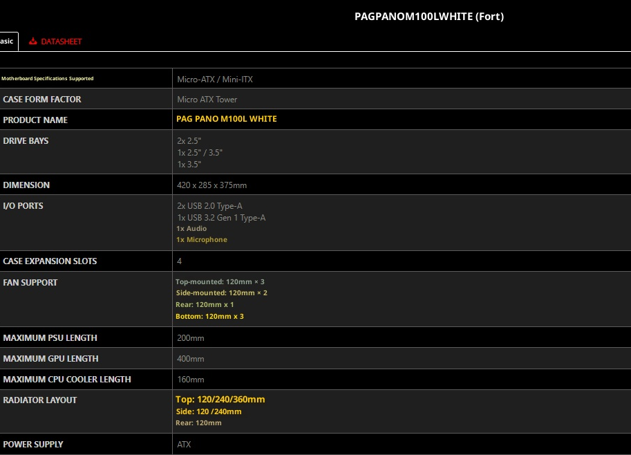Click PAG PANO M100L WHITE product name
The height and width of the screenshot is (455, 631).
[x=227, y=119]
